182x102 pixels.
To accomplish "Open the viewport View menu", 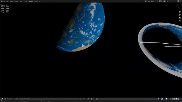I will (17, 99).
